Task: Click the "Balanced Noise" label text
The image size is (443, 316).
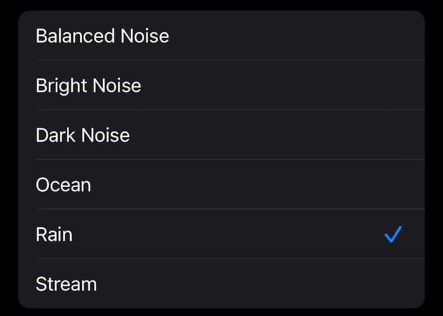Action: (x=102, y=35)
